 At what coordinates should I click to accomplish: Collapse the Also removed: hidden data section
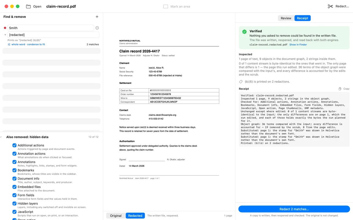(1, 137)
